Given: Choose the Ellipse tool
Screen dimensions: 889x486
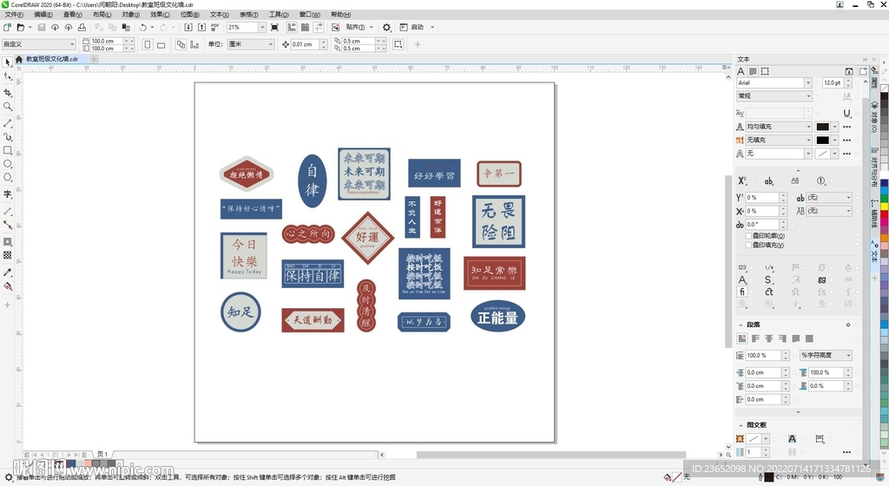Looking at the screenshot, I should (x=7, y=164).
